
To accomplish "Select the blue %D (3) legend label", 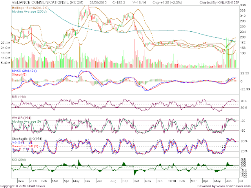I will pyautogui.click(x=18, y=143).
